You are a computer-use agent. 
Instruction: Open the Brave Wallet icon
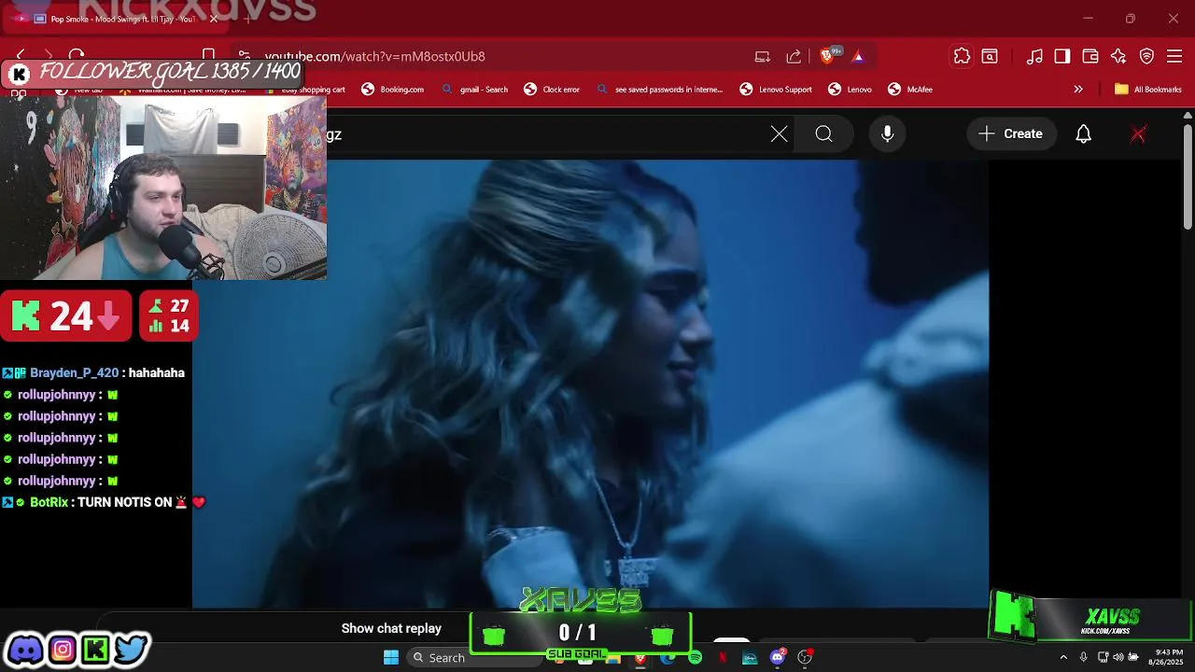pyautogui.click(x=1090, y=56)
